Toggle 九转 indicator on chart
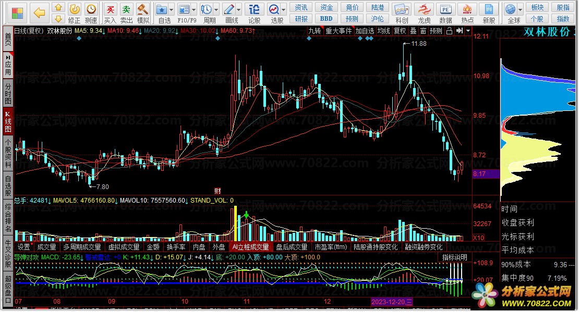 coord(315,31)
